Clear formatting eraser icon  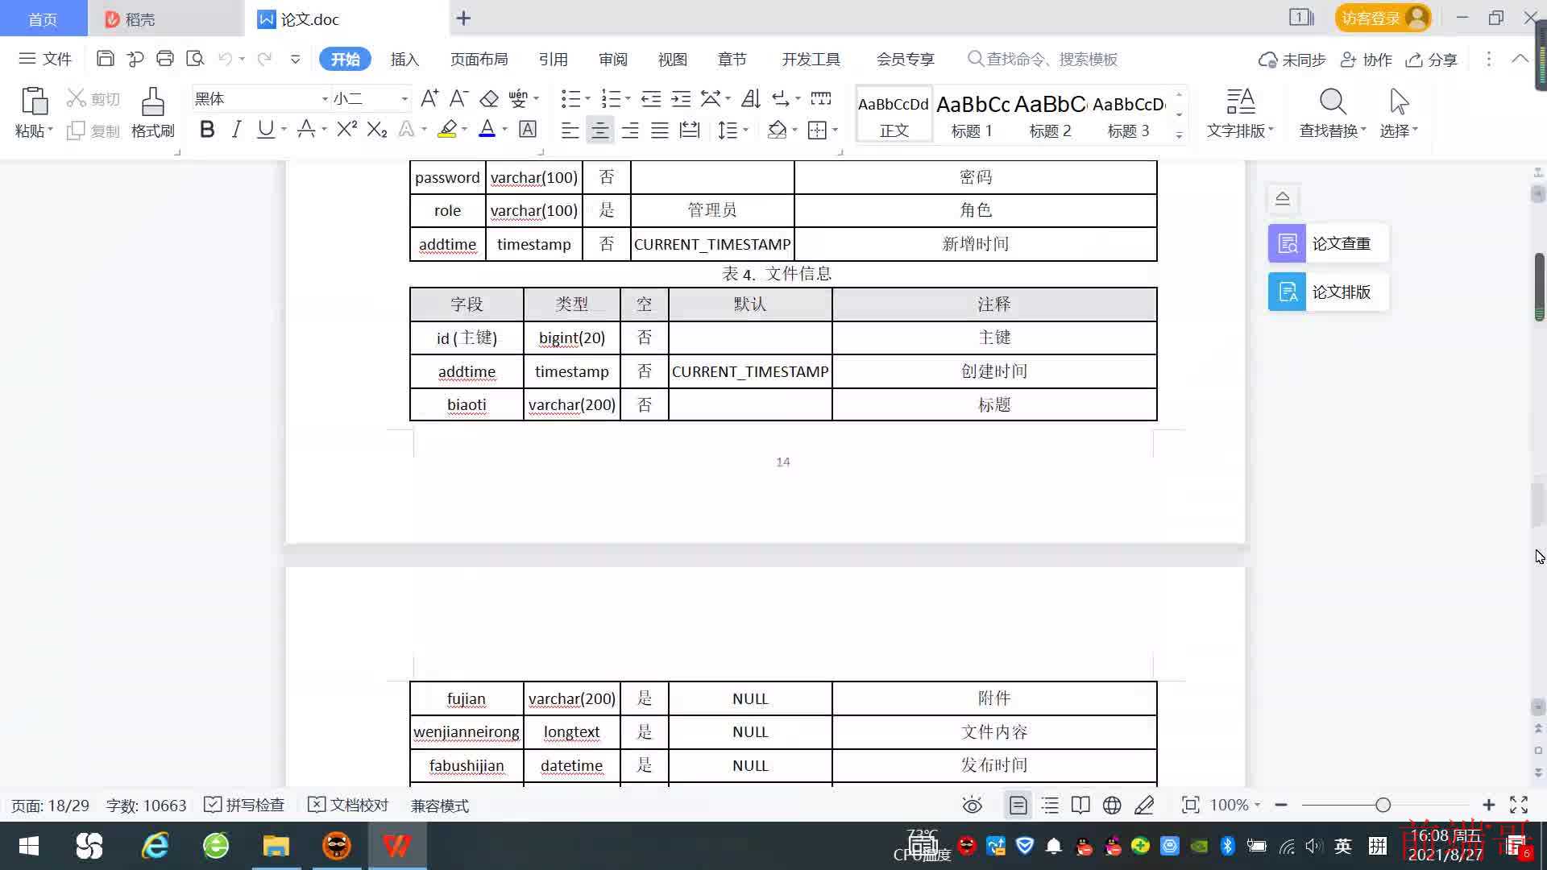[x=489, y=98]
